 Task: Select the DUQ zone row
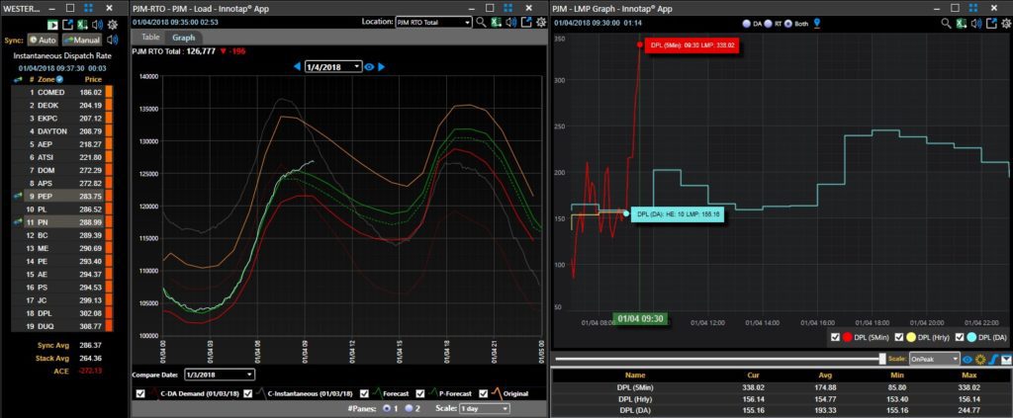pyautogui.click(x=62, y=326)
